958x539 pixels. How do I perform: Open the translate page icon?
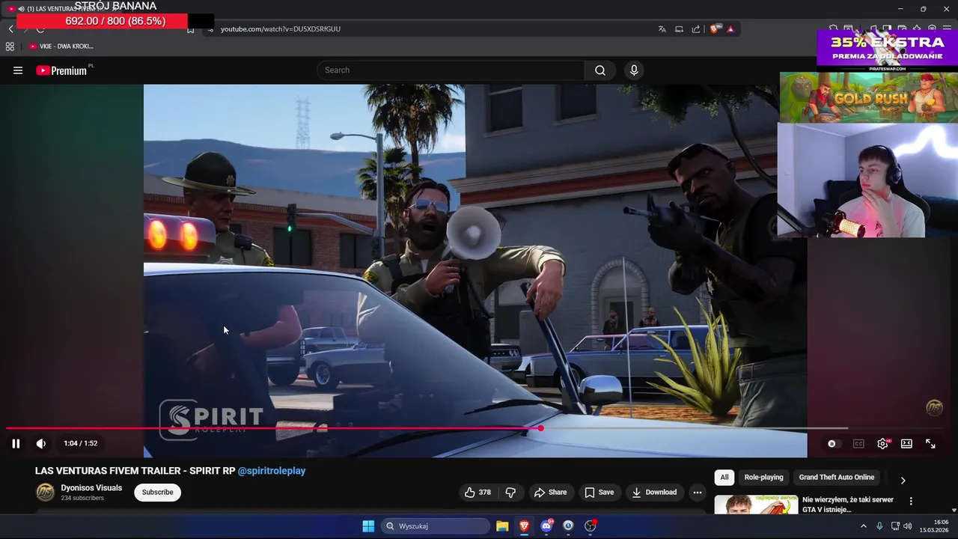point(662,29)
